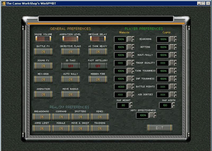Screen dimensions: 212x151
Task: Click the Message Delay slider
Action: [x=98, y=39]
